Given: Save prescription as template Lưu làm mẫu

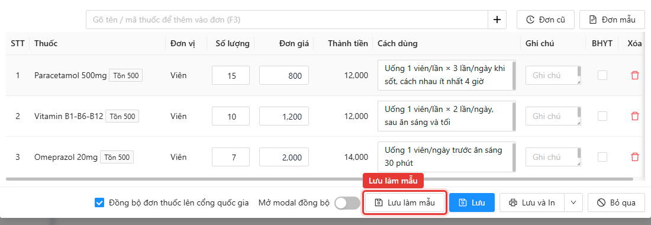Looking at the screenshot, I should click(x=405, y=202).
